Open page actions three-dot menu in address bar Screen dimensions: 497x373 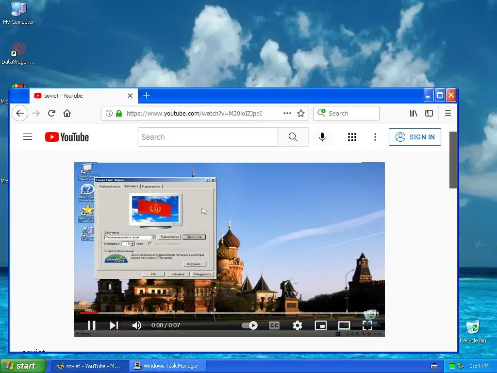tap(287, 113)
